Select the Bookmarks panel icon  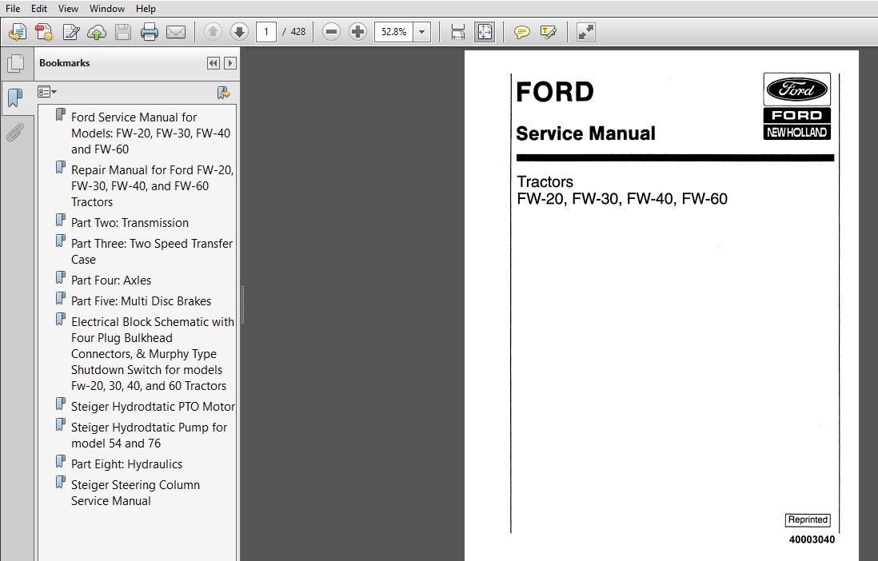click(x=16, y=98)
